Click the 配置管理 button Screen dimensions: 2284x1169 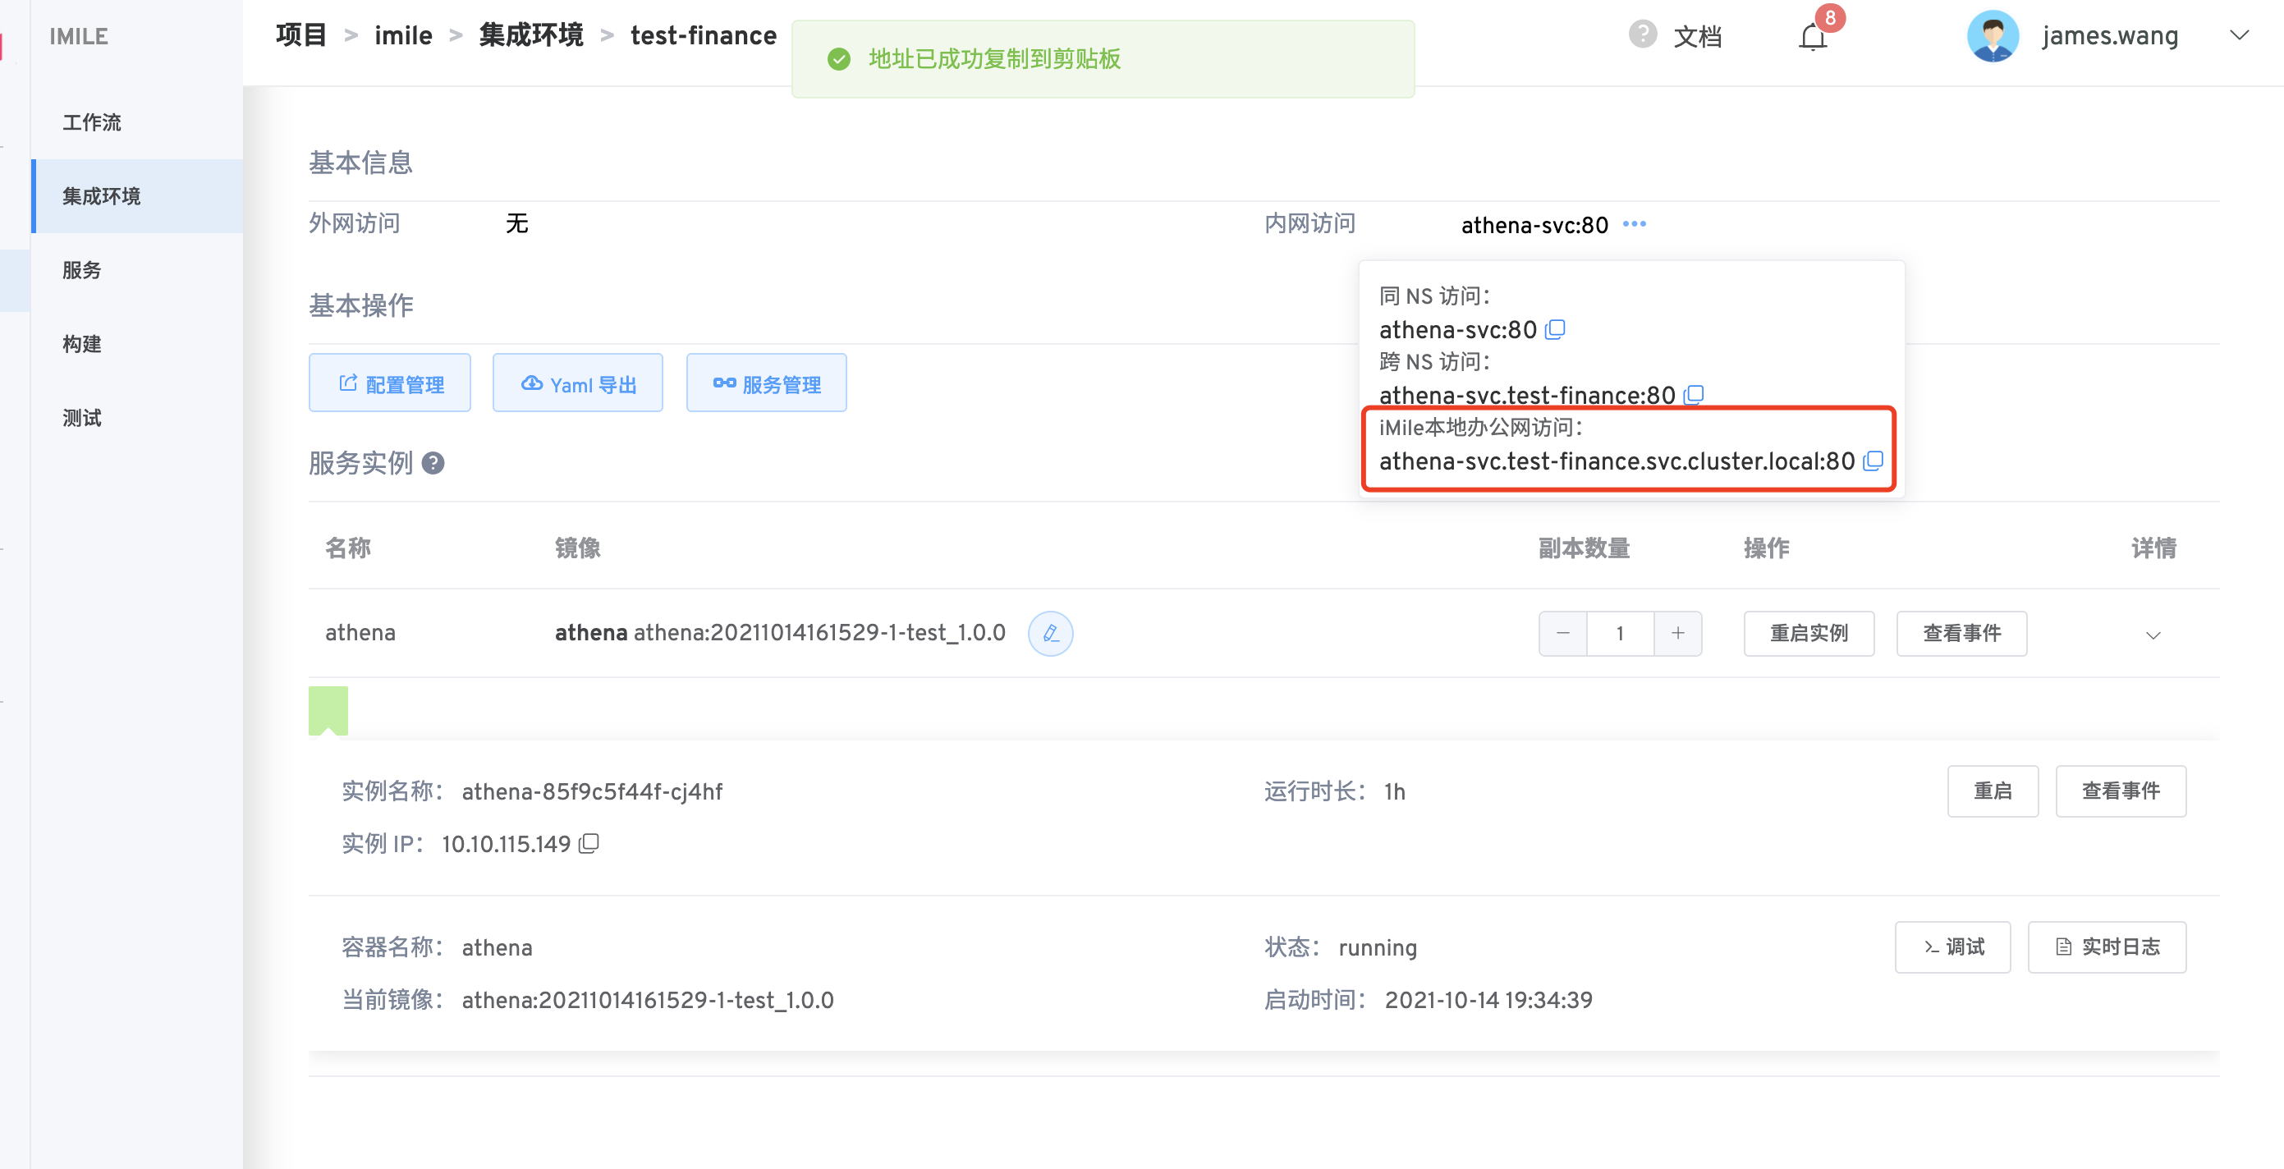coord(390,383)
